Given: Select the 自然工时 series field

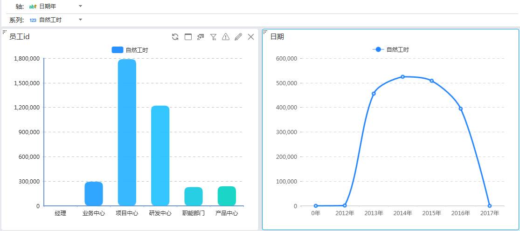Looking at the screenshot, I should (50, 20).
